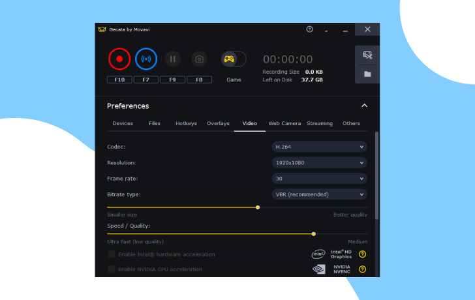
Task: Click the F7 hotkey label
Action: click(146, 80)
